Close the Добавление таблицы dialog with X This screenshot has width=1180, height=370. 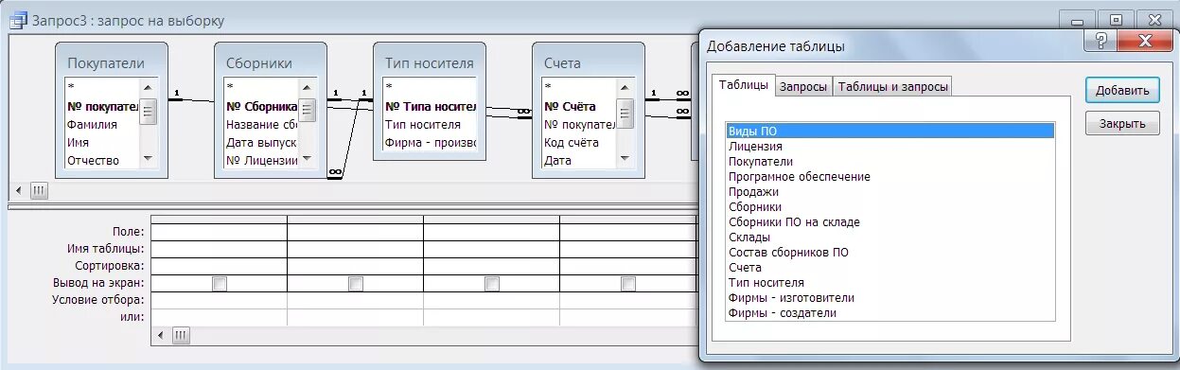(x=1145, y=40)
